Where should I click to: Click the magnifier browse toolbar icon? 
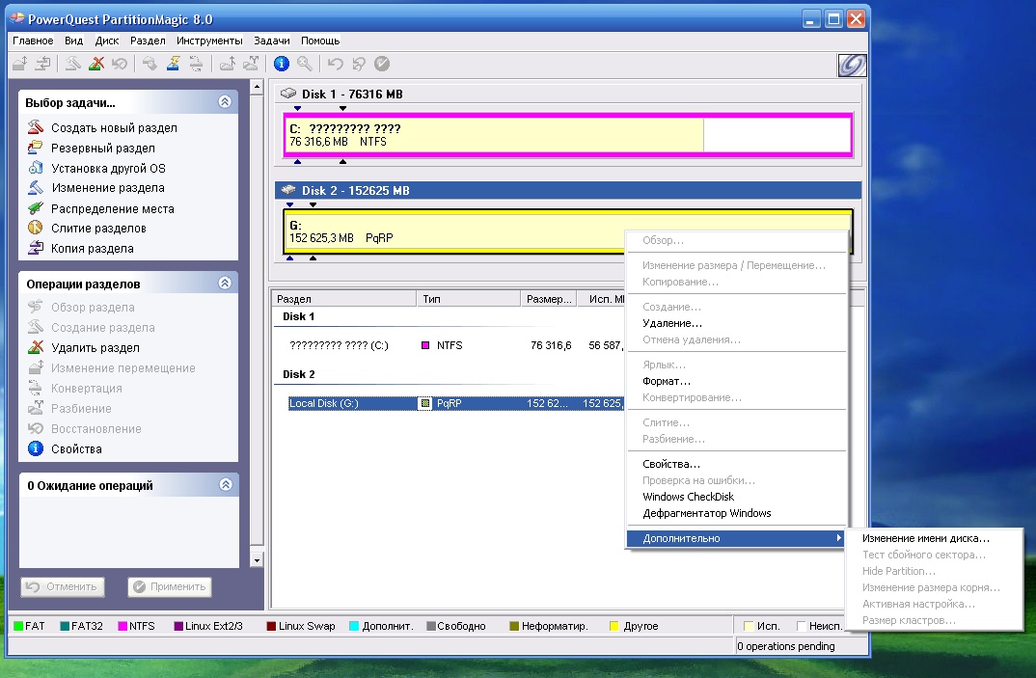coord(305,64)
